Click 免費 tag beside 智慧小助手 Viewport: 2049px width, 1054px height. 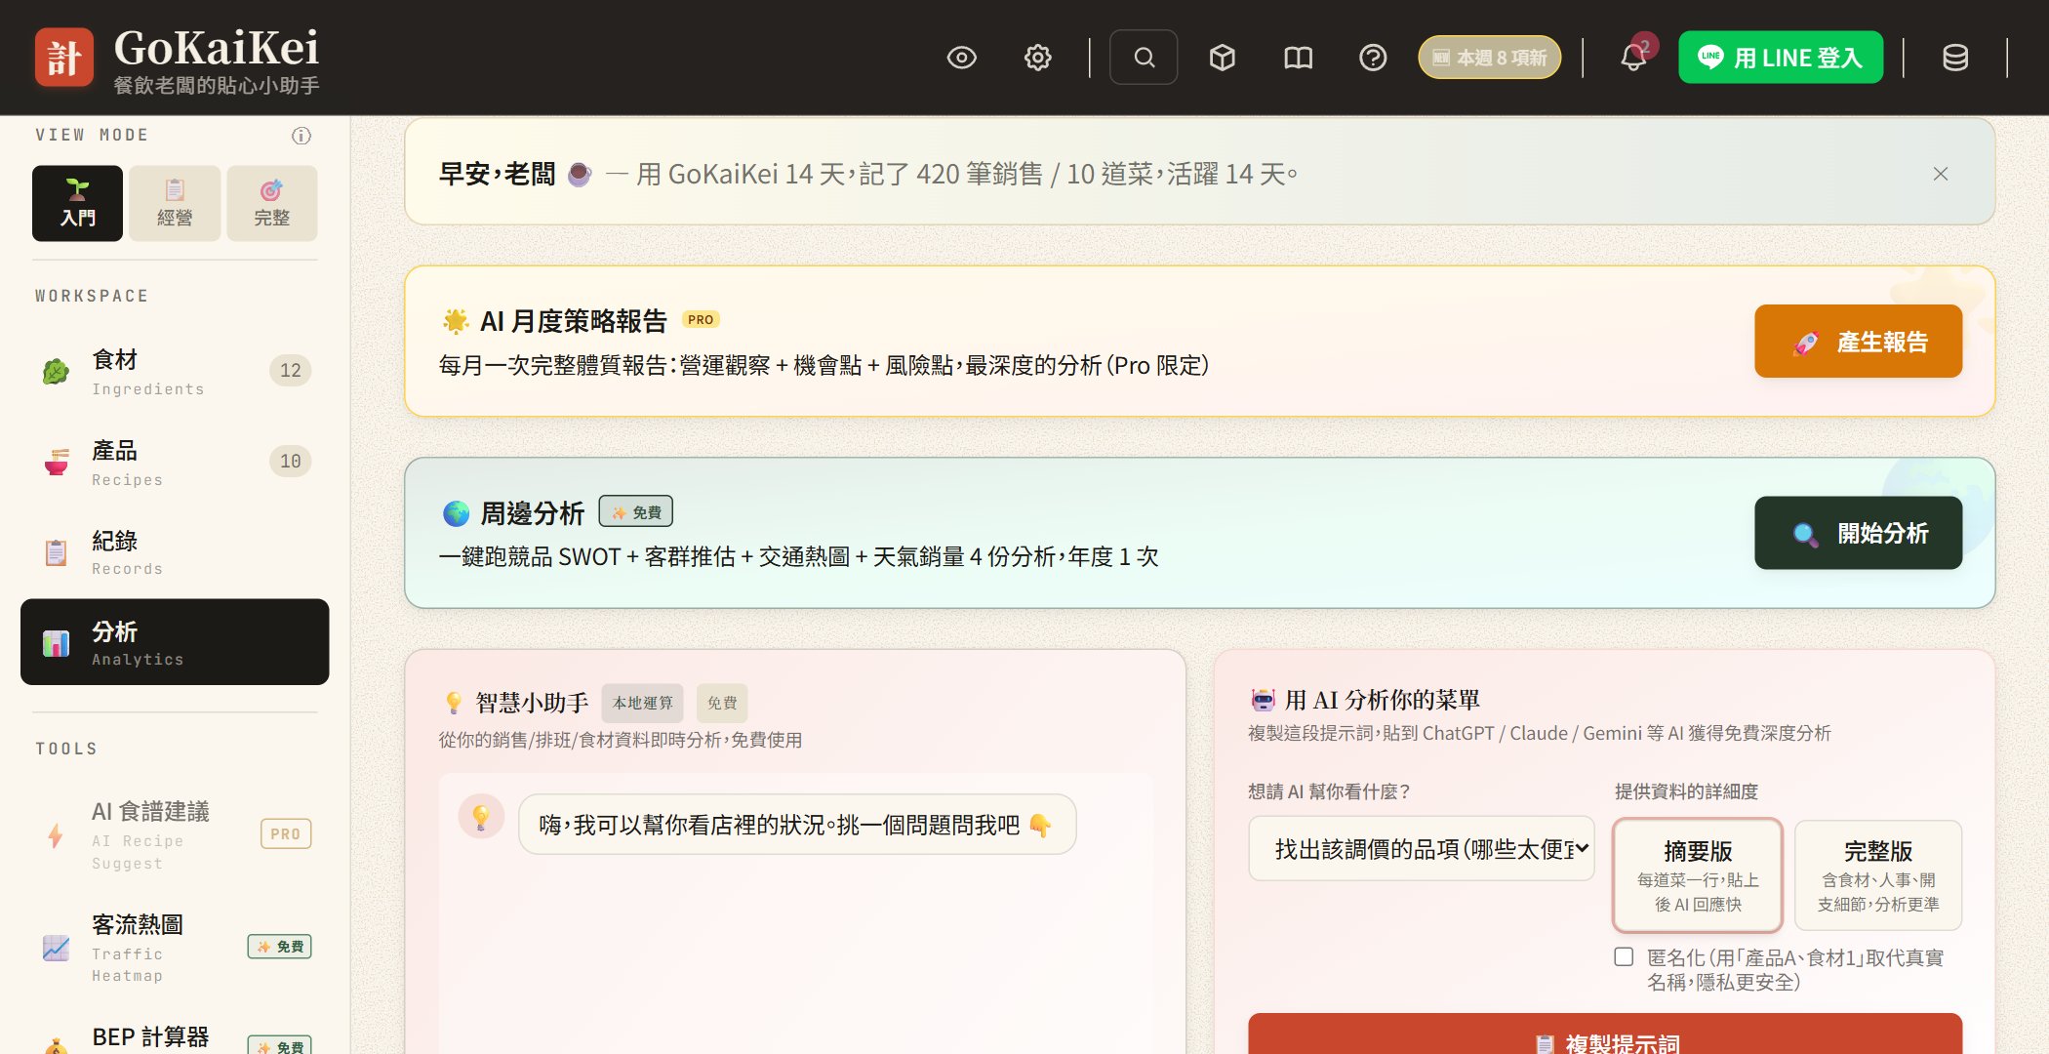722,703
